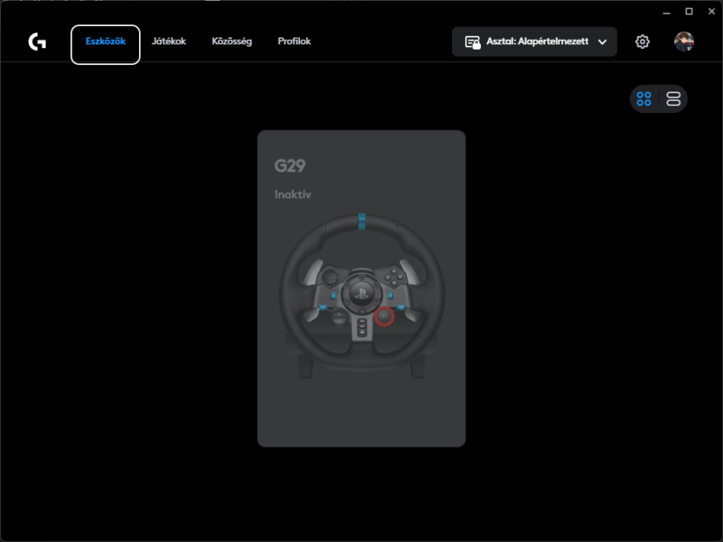The image size is (723, 542).
Task: Switch to the Játékok tab
Action: click(169, 42)
